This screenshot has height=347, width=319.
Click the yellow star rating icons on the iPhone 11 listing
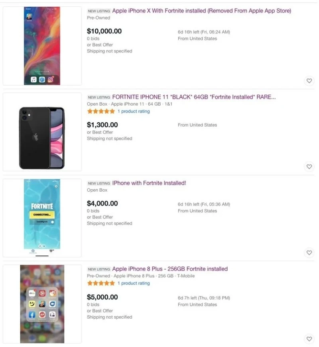tap(100, 111)
